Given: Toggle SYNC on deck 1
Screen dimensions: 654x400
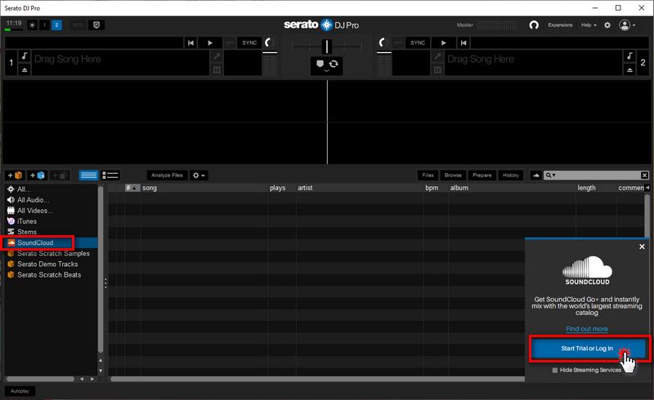Looking at the screenshot, I should point(249,42).
